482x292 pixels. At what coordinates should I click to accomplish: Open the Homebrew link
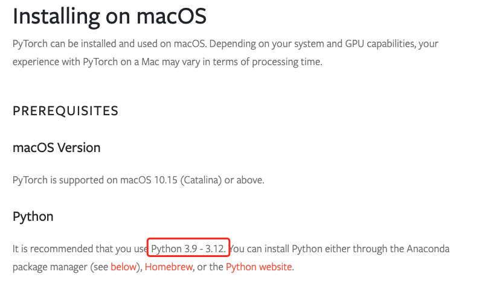pyautogui.click(x=169, y=267)
